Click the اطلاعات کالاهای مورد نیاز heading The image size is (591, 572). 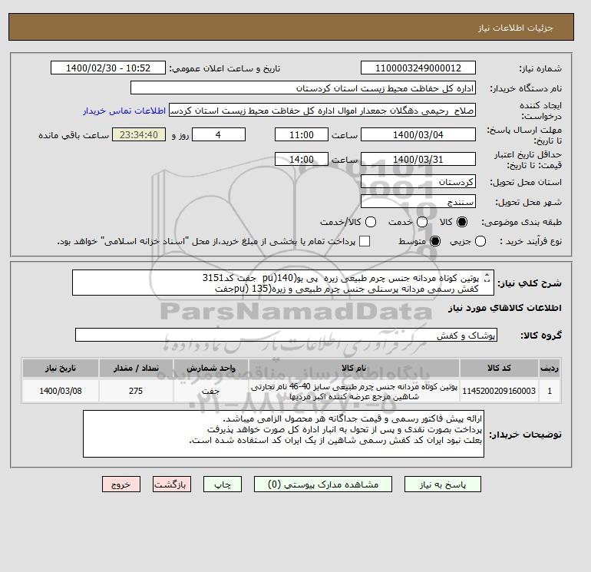[505, 308]
